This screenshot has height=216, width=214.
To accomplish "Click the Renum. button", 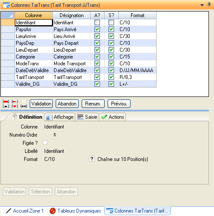I will point(93,104).
